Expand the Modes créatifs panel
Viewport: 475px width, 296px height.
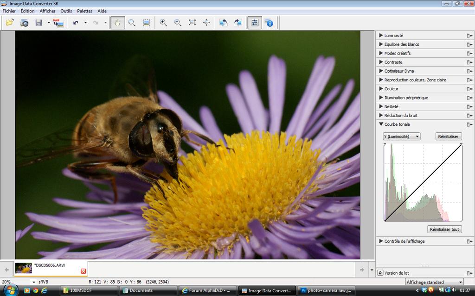[381, 53]
